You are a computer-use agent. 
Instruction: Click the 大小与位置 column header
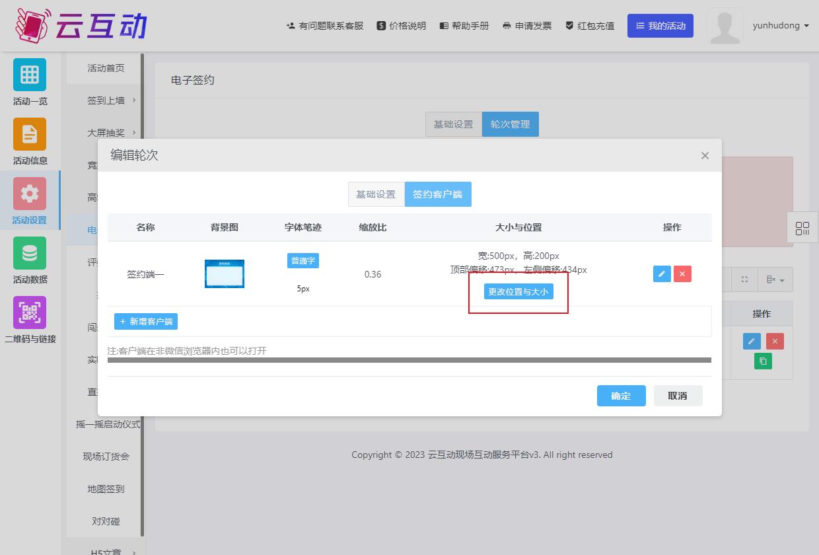click(518, 227)
